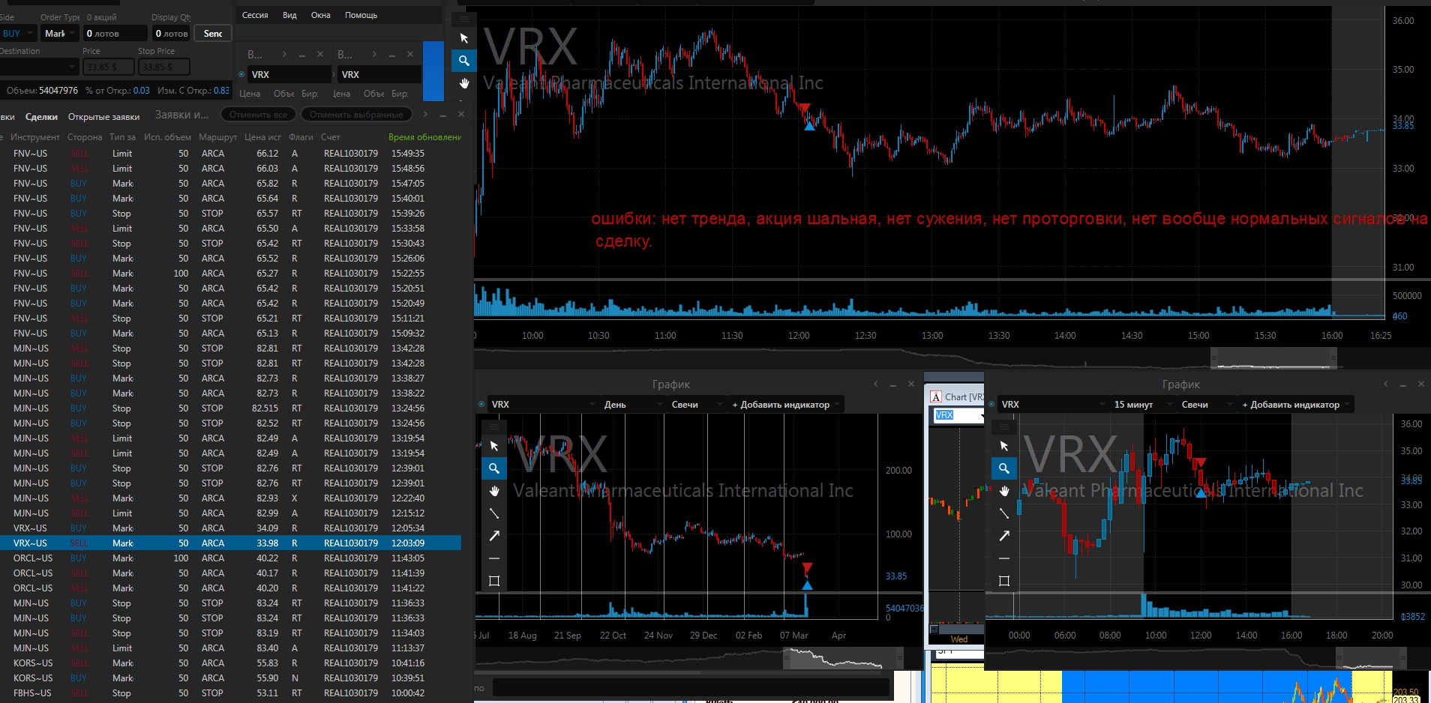1431x703 pixels.
Task: Click the 15-minute chart range scrollbar thumb
Action: (x=1371, y=659)
